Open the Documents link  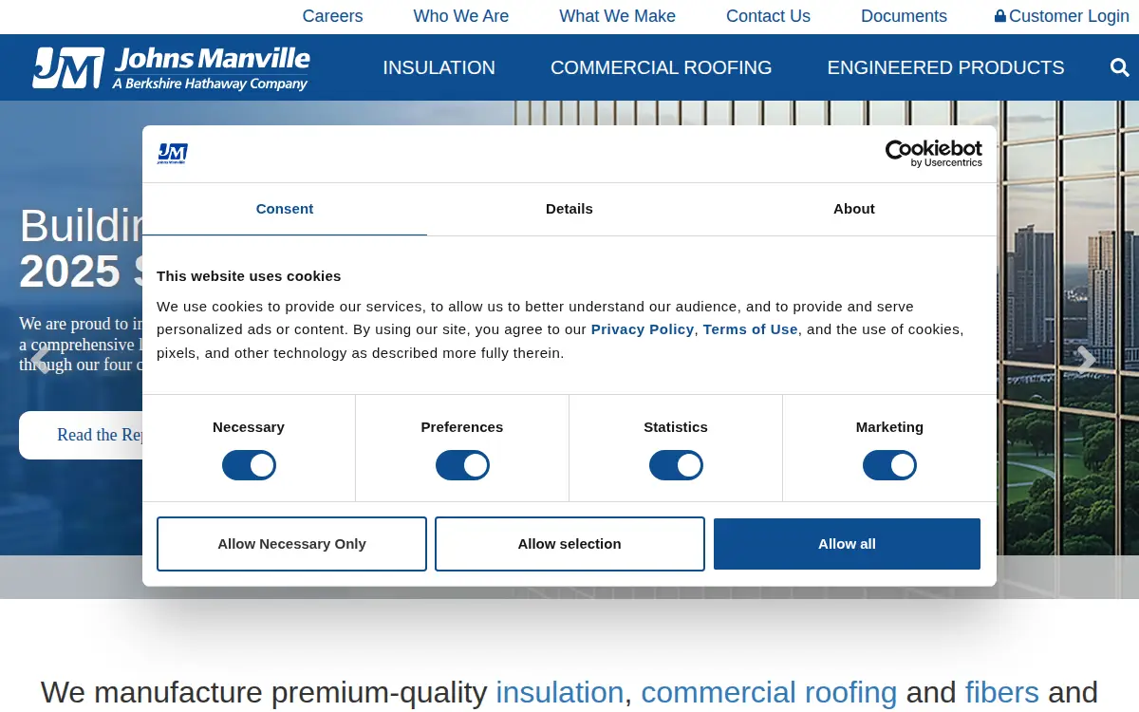[x=904, y=16]
